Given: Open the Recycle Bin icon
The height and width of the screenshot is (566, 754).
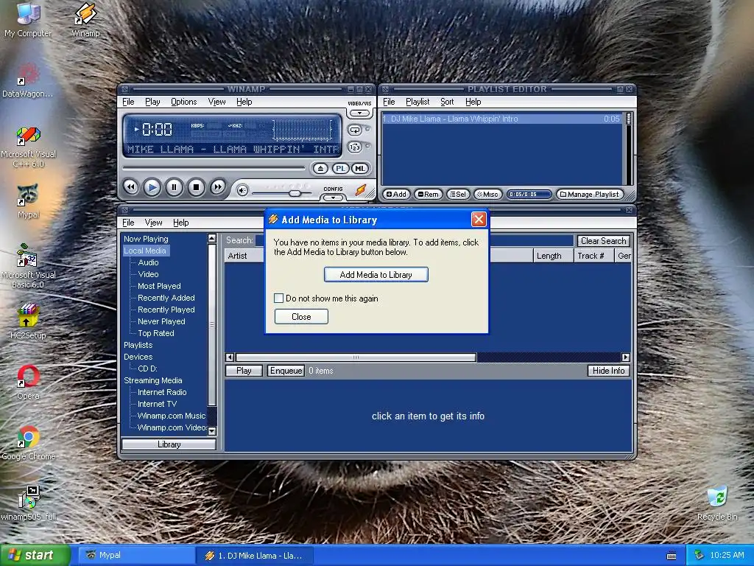Looking at the screenshot, I should click(717, 503).
